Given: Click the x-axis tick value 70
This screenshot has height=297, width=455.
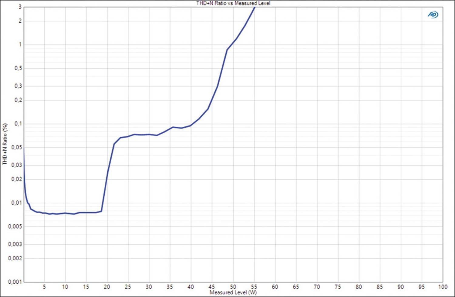Looking at the screenshot, I should click(x=317, y=287).
